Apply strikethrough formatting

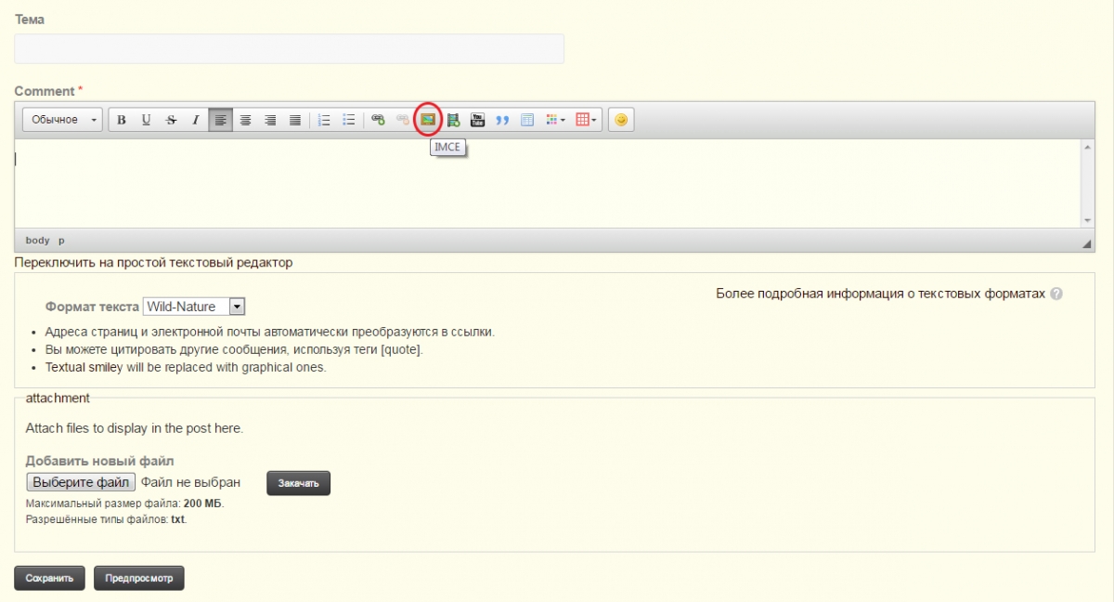tap(171, 120)
